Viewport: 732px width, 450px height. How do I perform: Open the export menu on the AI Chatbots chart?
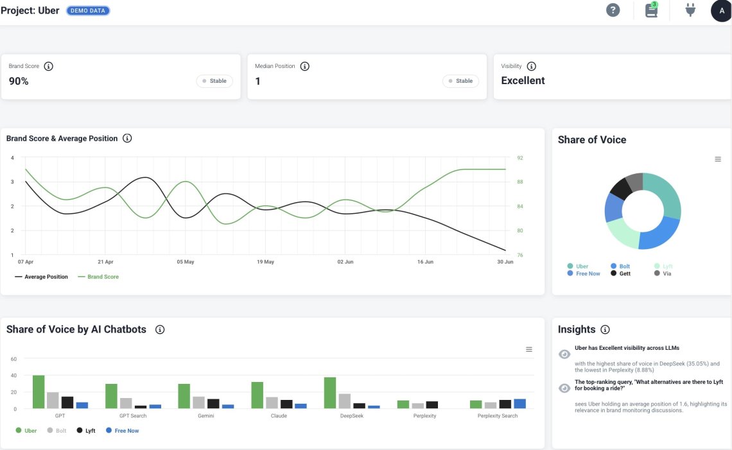(x=529, y=349)
